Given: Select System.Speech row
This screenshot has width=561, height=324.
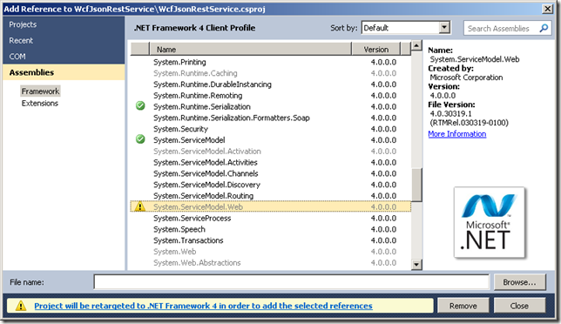Looking at the screenshot, I should pyautogui.click(x=270, y=229).
